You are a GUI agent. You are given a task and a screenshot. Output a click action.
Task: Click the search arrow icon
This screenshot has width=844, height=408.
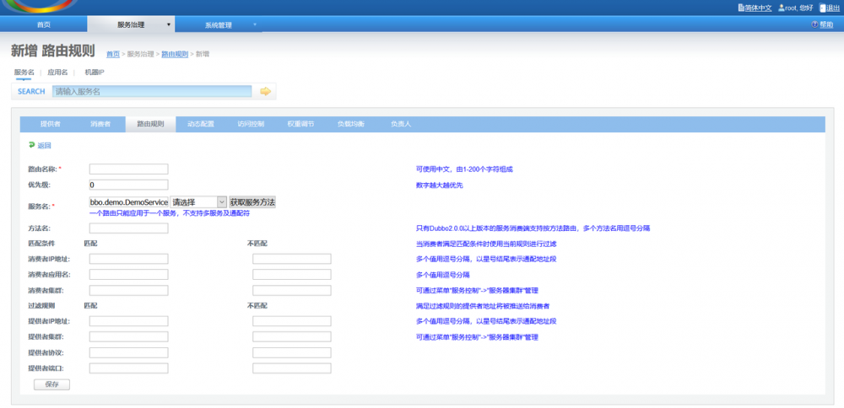[265, 91]
